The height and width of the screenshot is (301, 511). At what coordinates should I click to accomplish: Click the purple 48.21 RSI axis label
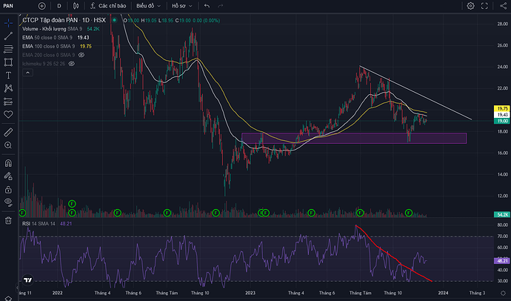point(502,261)
